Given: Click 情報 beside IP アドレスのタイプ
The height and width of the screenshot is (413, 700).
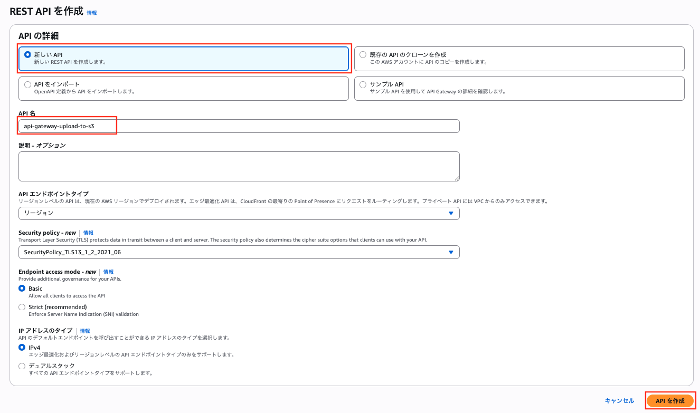Looking at the screenshot, I should [85, 331].
